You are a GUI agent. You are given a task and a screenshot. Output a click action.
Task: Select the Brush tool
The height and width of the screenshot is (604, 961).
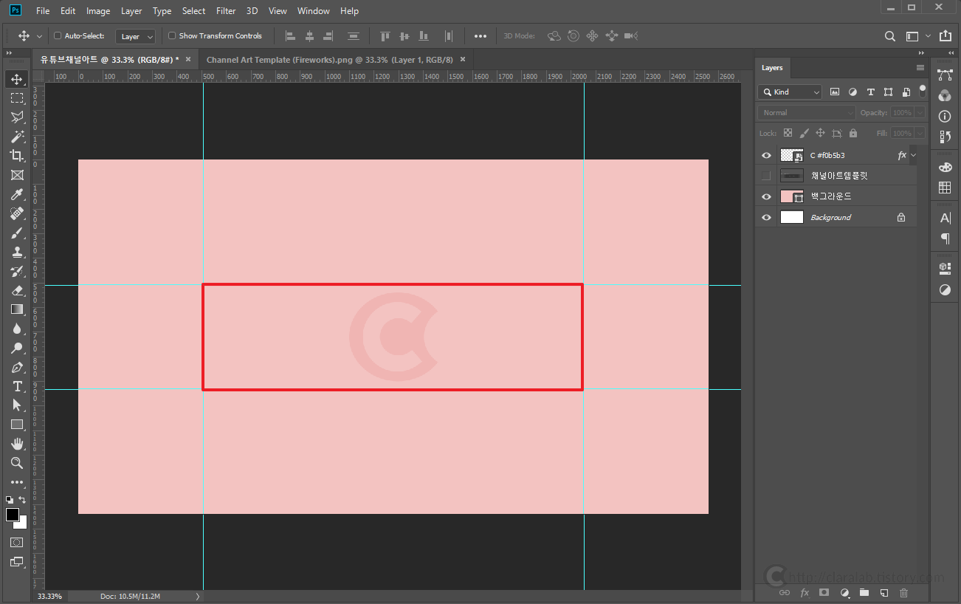click(17, 233)
